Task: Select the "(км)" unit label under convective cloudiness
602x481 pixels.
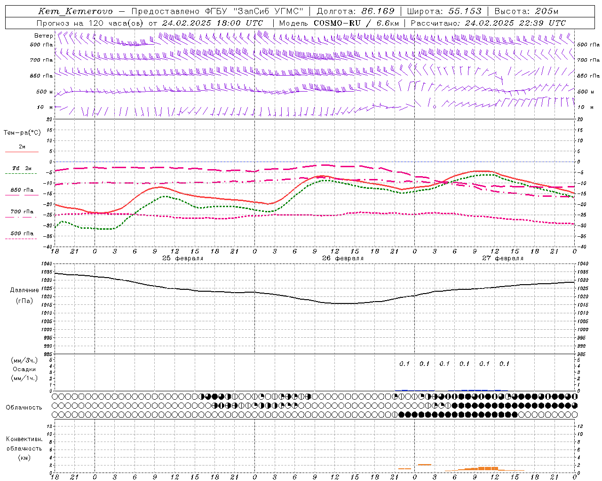Action: pos(24,458)
